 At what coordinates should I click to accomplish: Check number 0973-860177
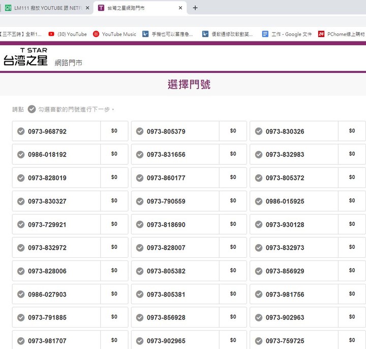point(140,178)
